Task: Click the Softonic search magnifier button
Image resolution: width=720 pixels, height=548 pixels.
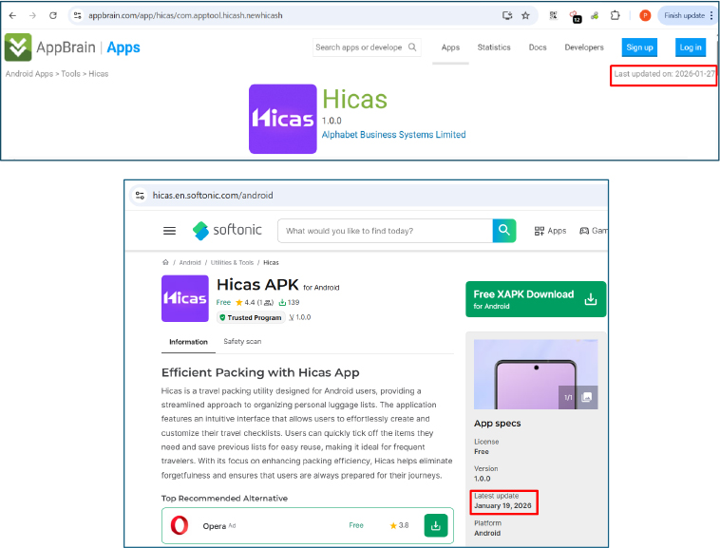Action: pyautogui.click(x=504, y=231)
